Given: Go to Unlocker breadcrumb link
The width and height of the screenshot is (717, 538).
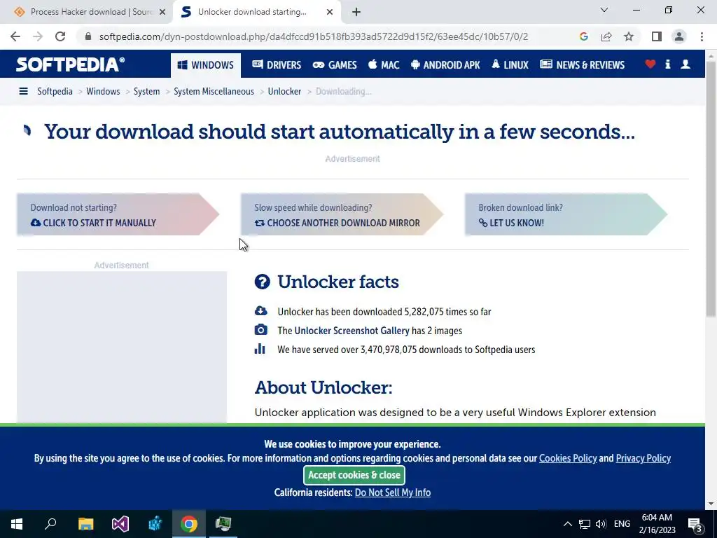Looking at the screenshot, I should pos(284,91).
